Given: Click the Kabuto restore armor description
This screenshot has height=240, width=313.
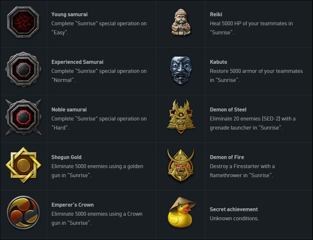Looking at the screenshot, I should tap(256, 75).
